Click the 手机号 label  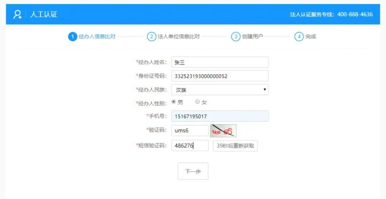tap(157, 116)
